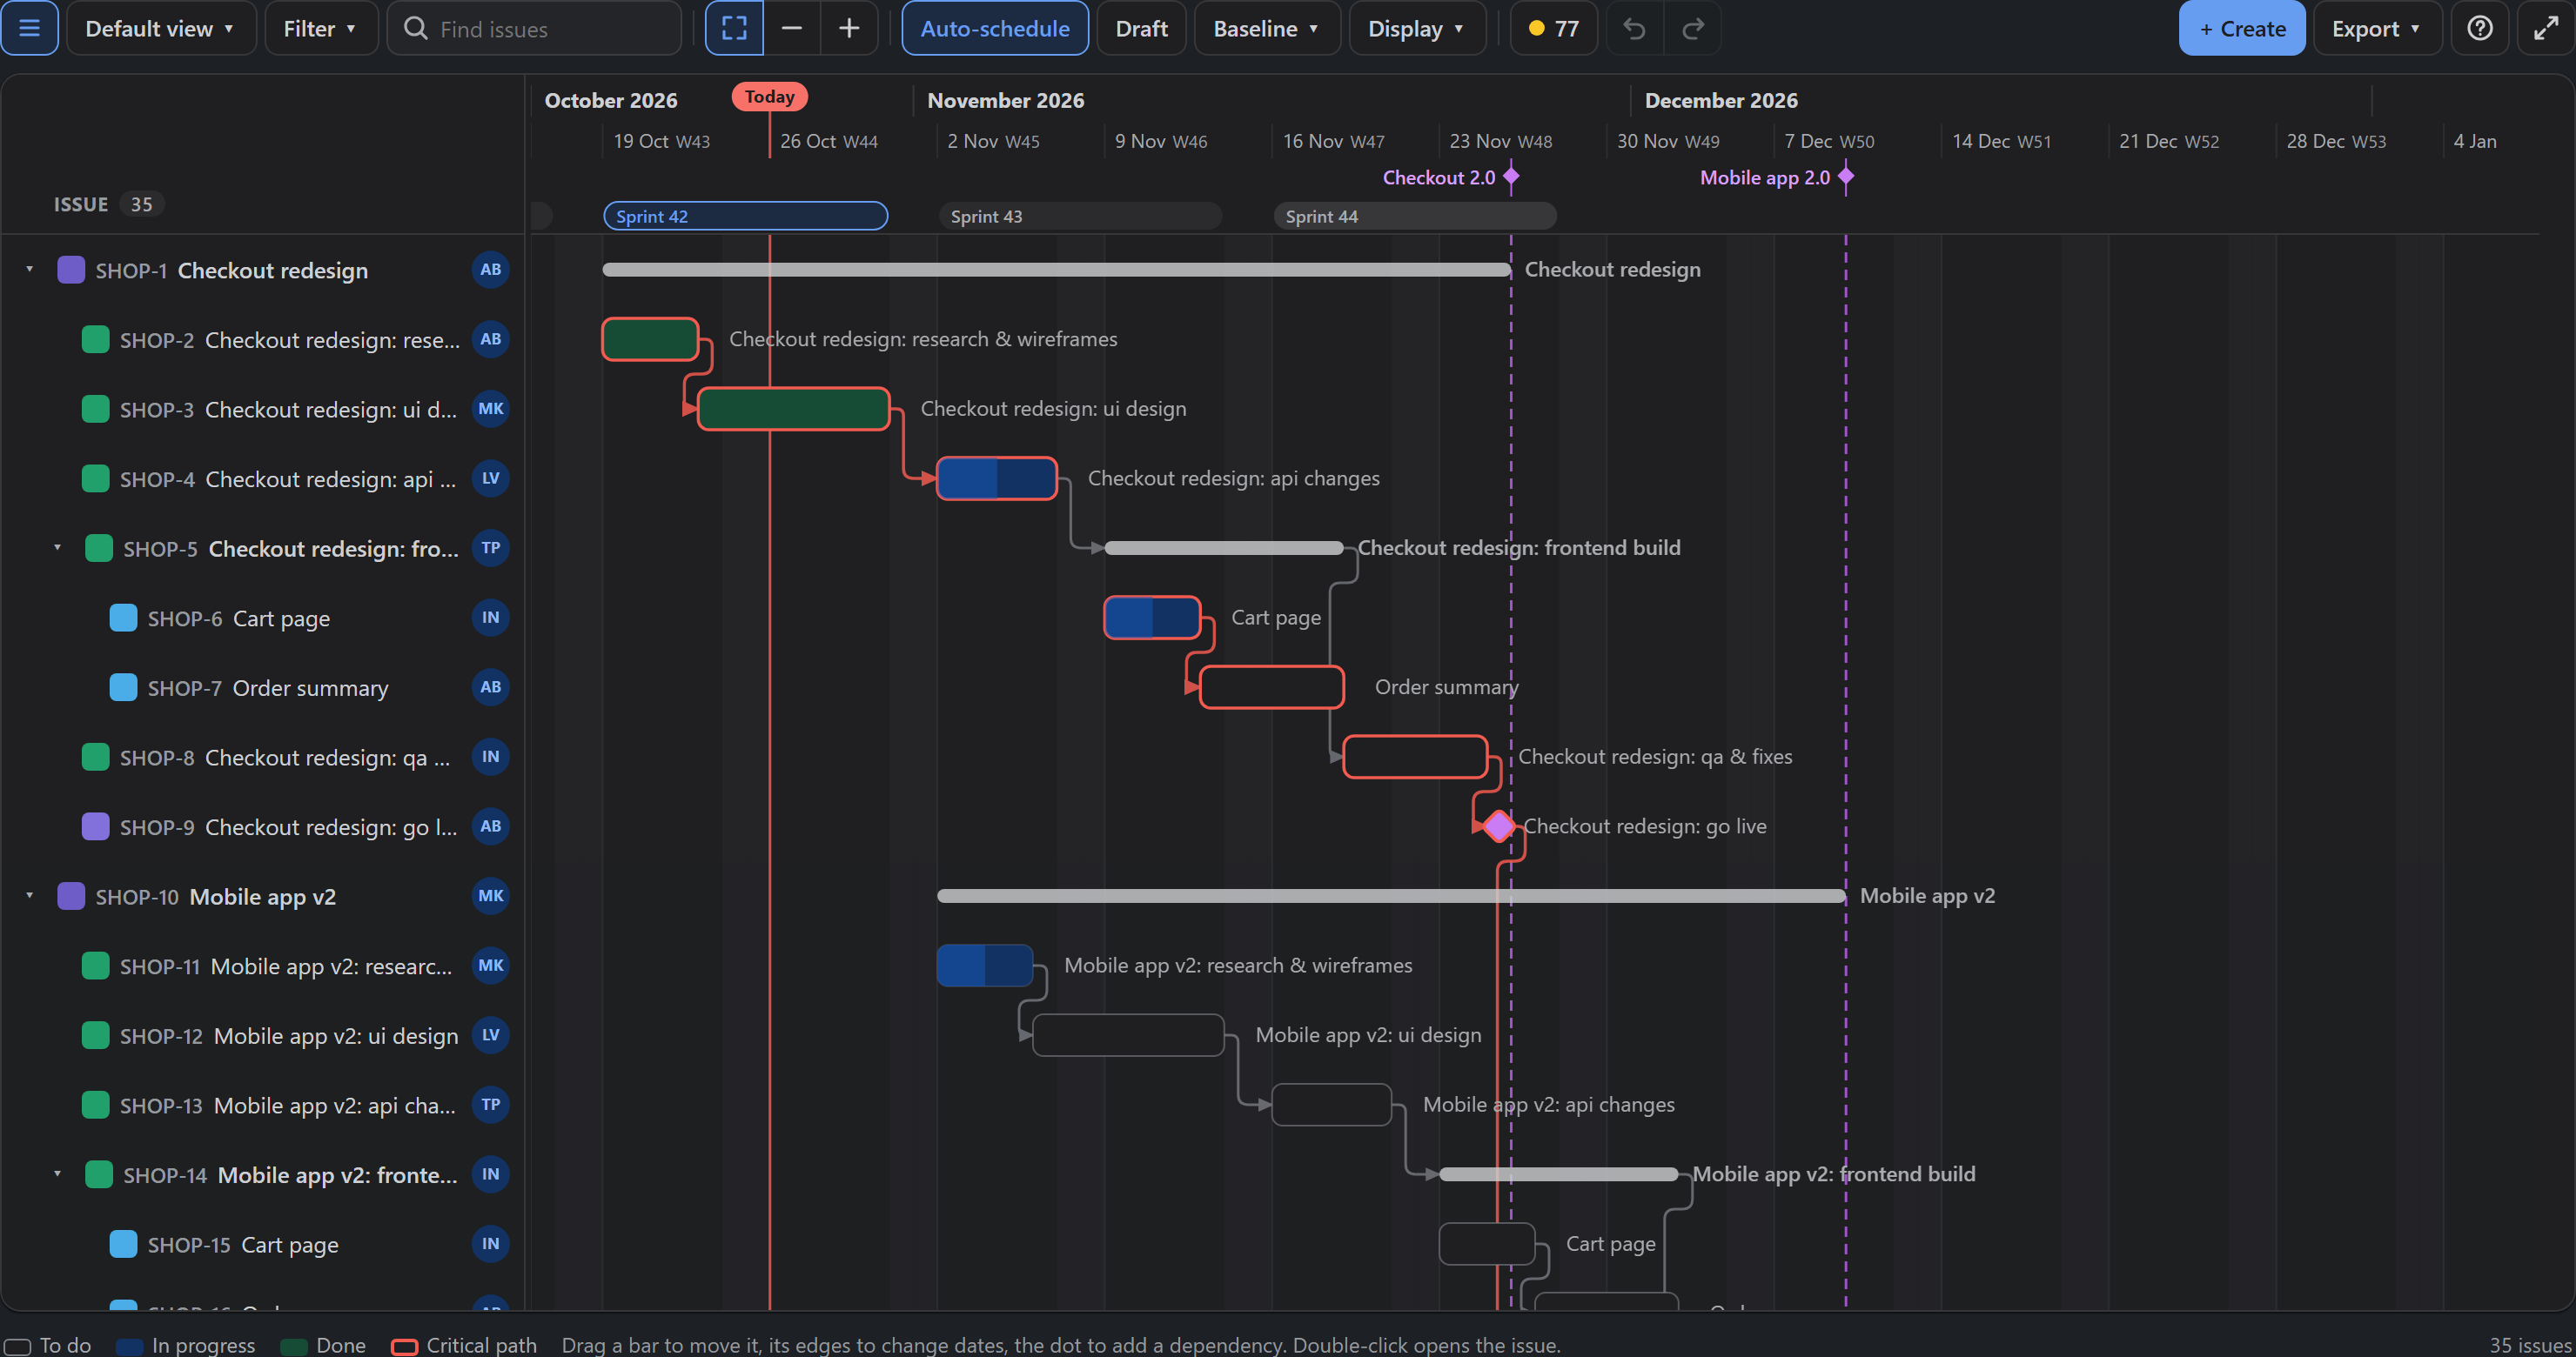Collapse the SHOP-1 Checkout redesign group
The height and width of the screenshot is (1357, 2576).
30,270
